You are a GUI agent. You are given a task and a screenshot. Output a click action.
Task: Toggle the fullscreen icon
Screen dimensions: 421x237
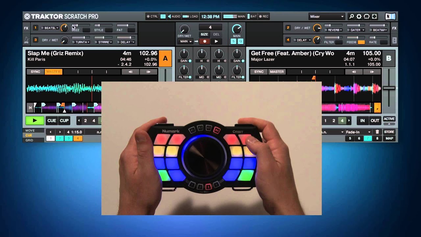click(x=374, y=16)
